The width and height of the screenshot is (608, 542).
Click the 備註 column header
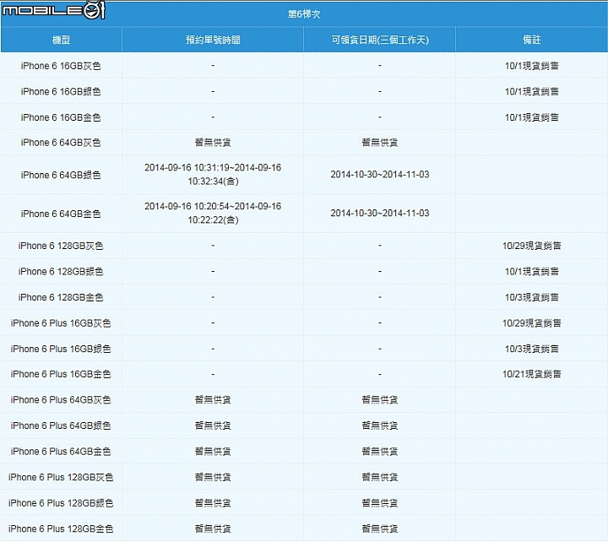point(532,40)
